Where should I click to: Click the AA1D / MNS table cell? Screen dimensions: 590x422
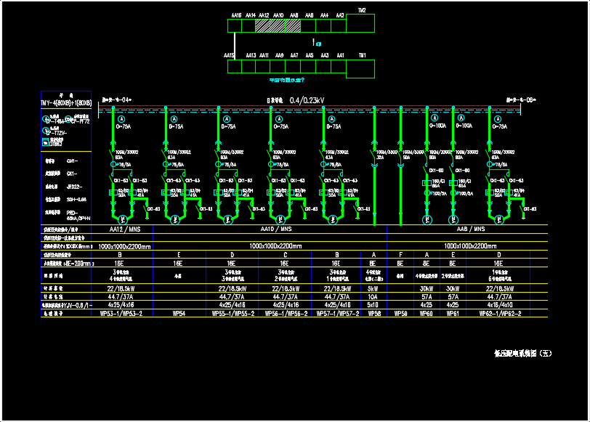pos(277,229)
